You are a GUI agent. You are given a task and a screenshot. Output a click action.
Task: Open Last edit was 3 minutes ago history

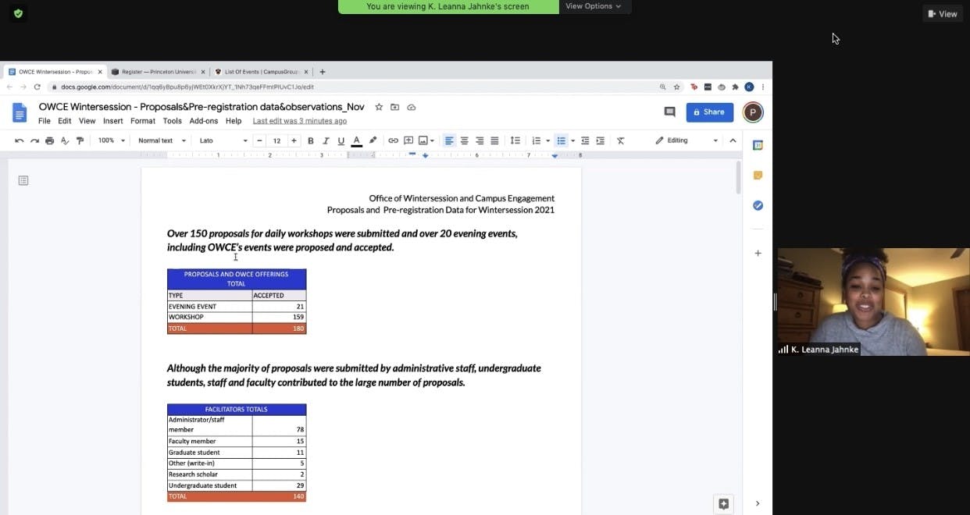299,121
